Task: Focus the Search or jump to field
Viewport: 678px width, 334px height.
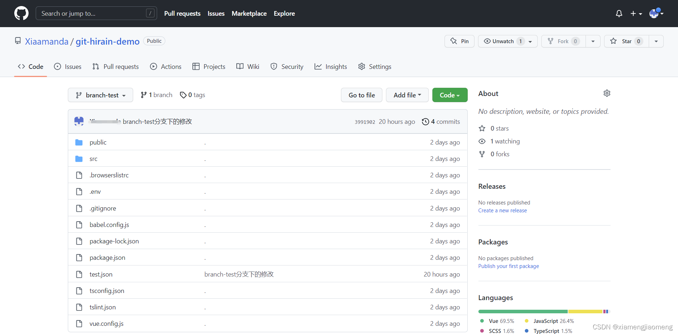Action: [96, 14]
